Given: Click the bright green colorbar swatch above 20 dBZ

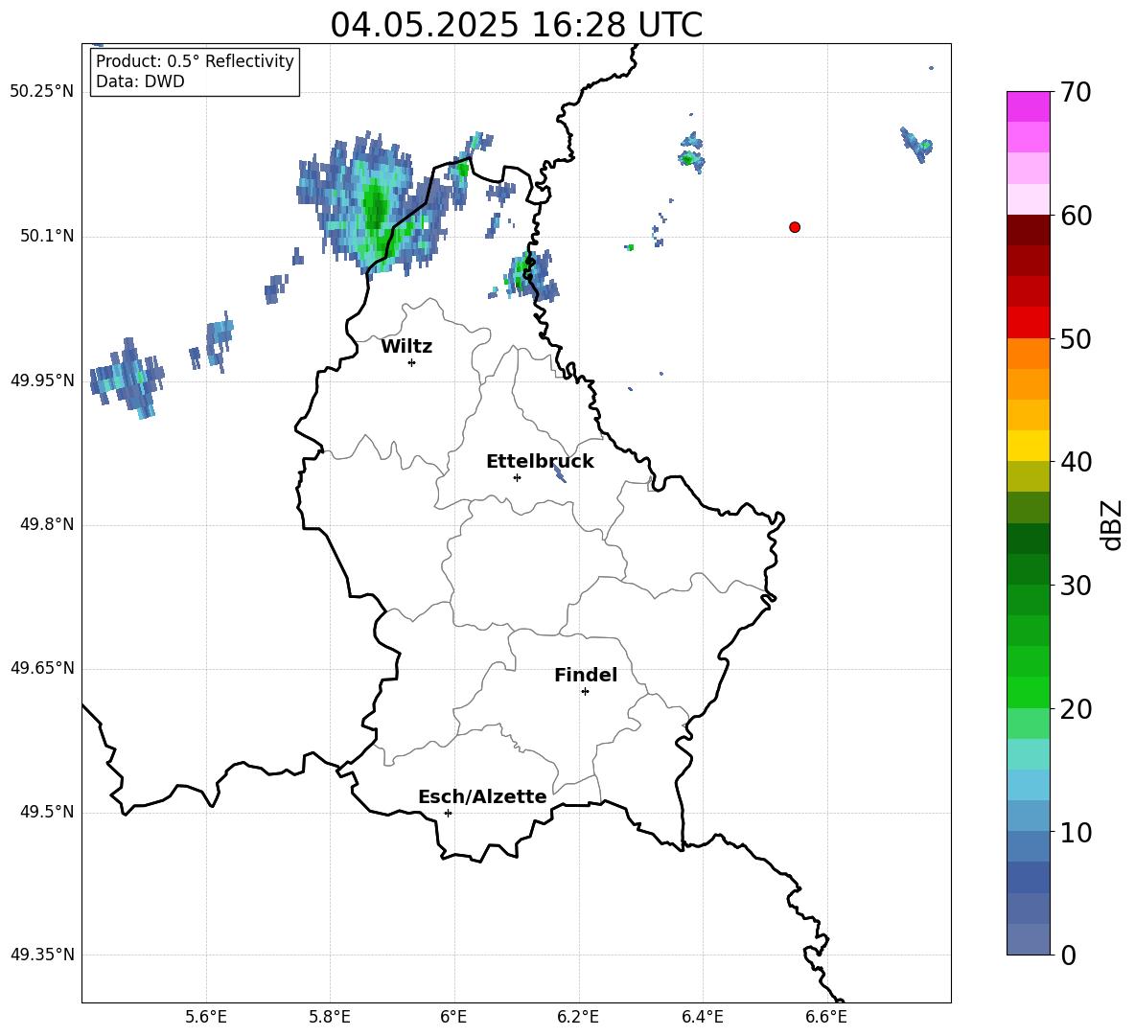Looking at the screenshot, I should tap(1028, 692).
